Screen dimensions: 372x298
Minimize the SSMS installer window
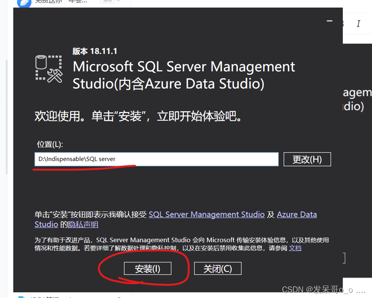tap(329, 21)
